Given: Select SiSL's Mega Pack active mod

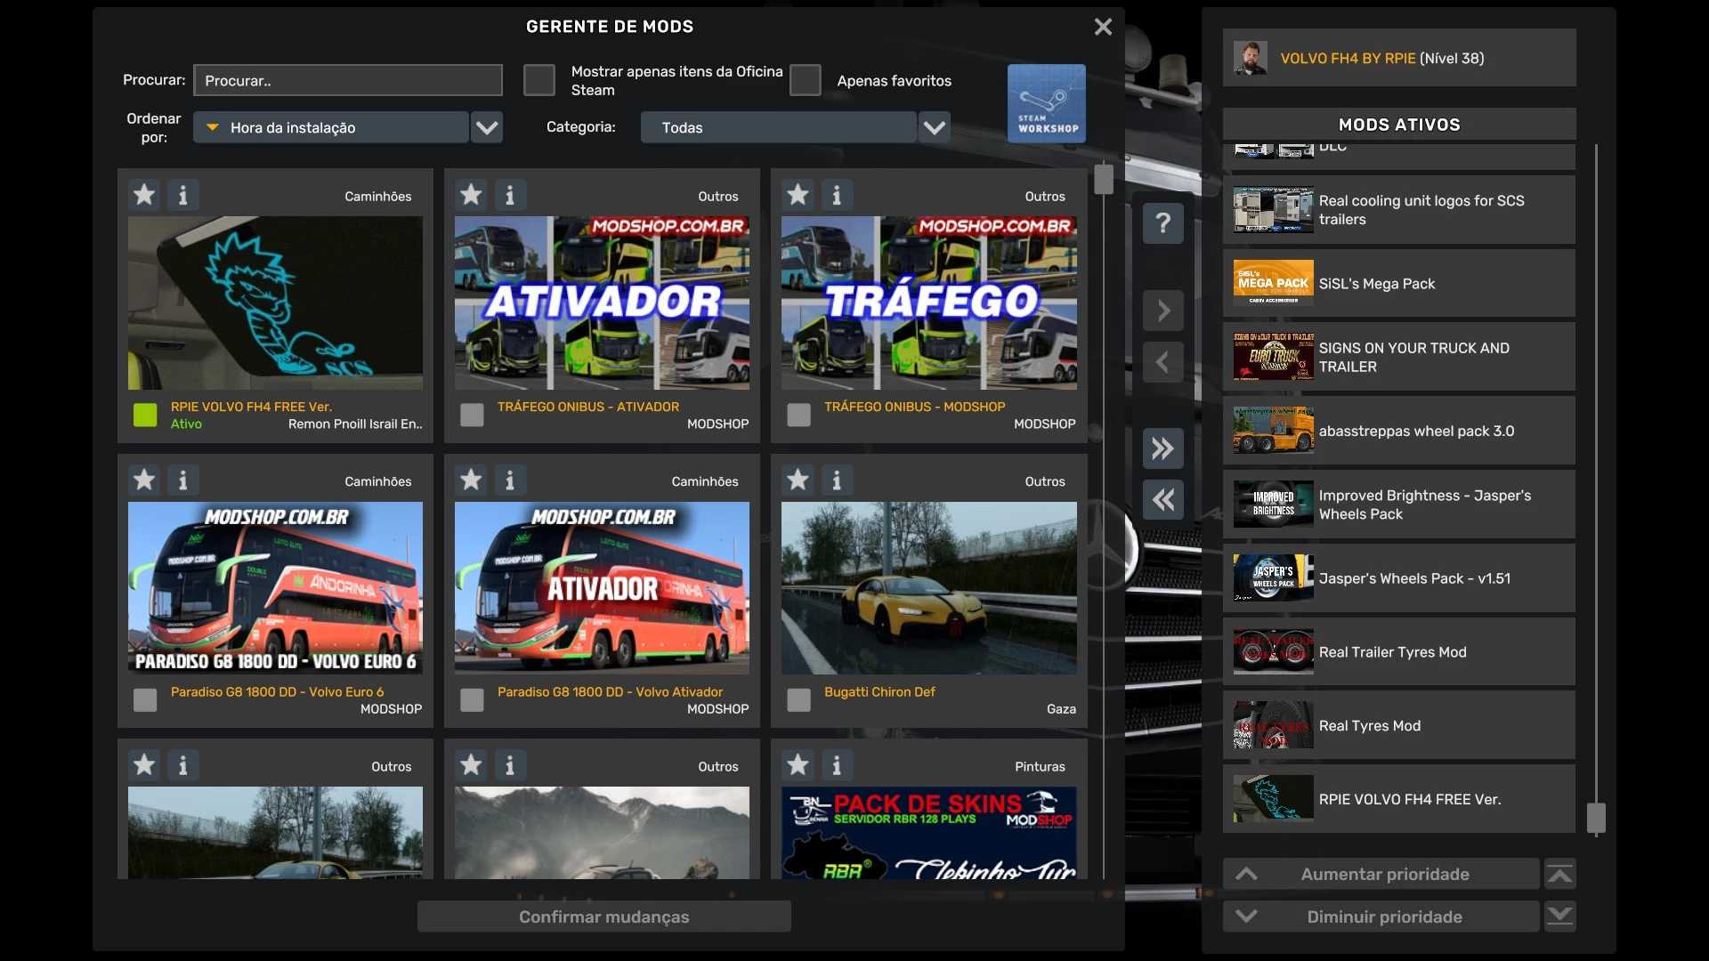Looking at the screenshot, I should pos(1398,284).
